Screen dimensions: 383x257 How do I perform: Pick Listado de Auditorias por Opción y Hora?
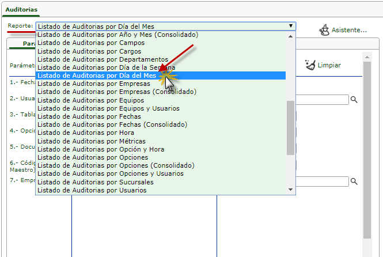[161, 149]
